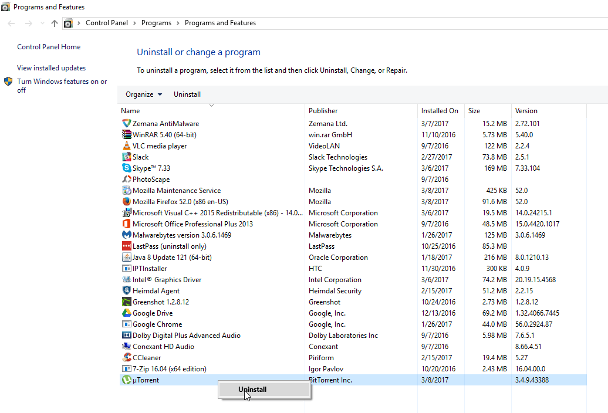Screen dimensions: 608x413
Task: Click the LastPass red icon
Action: 126,246
